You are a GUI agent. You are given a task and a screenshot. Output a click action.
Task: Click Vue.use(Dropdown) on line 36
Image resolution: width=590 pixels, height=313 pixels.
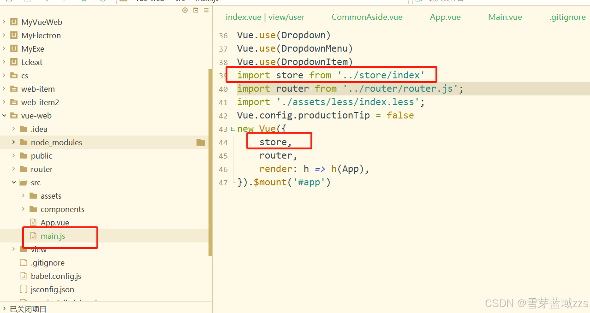click(x=284, y=35)
